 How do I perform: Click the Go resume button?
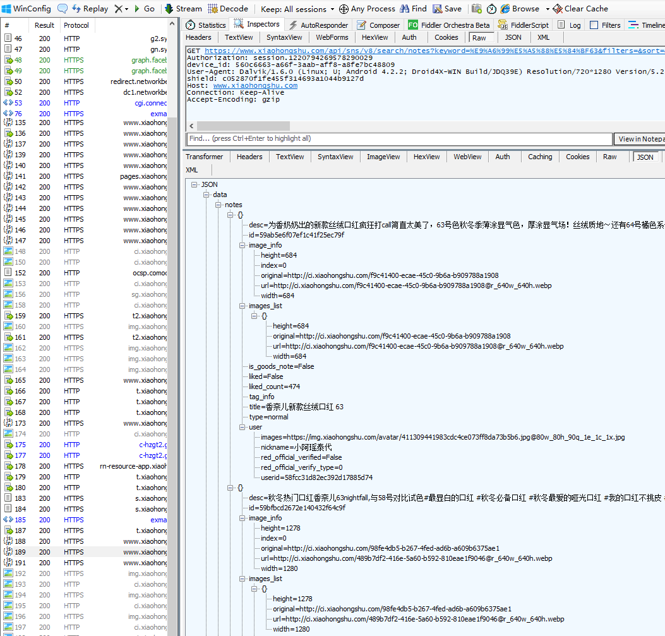144,8
